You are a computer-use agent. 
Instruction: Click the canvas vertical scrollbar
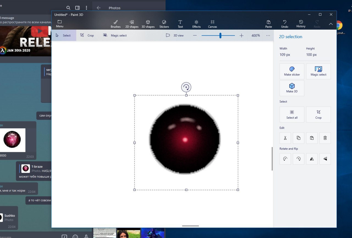click(x=272, y=159)
